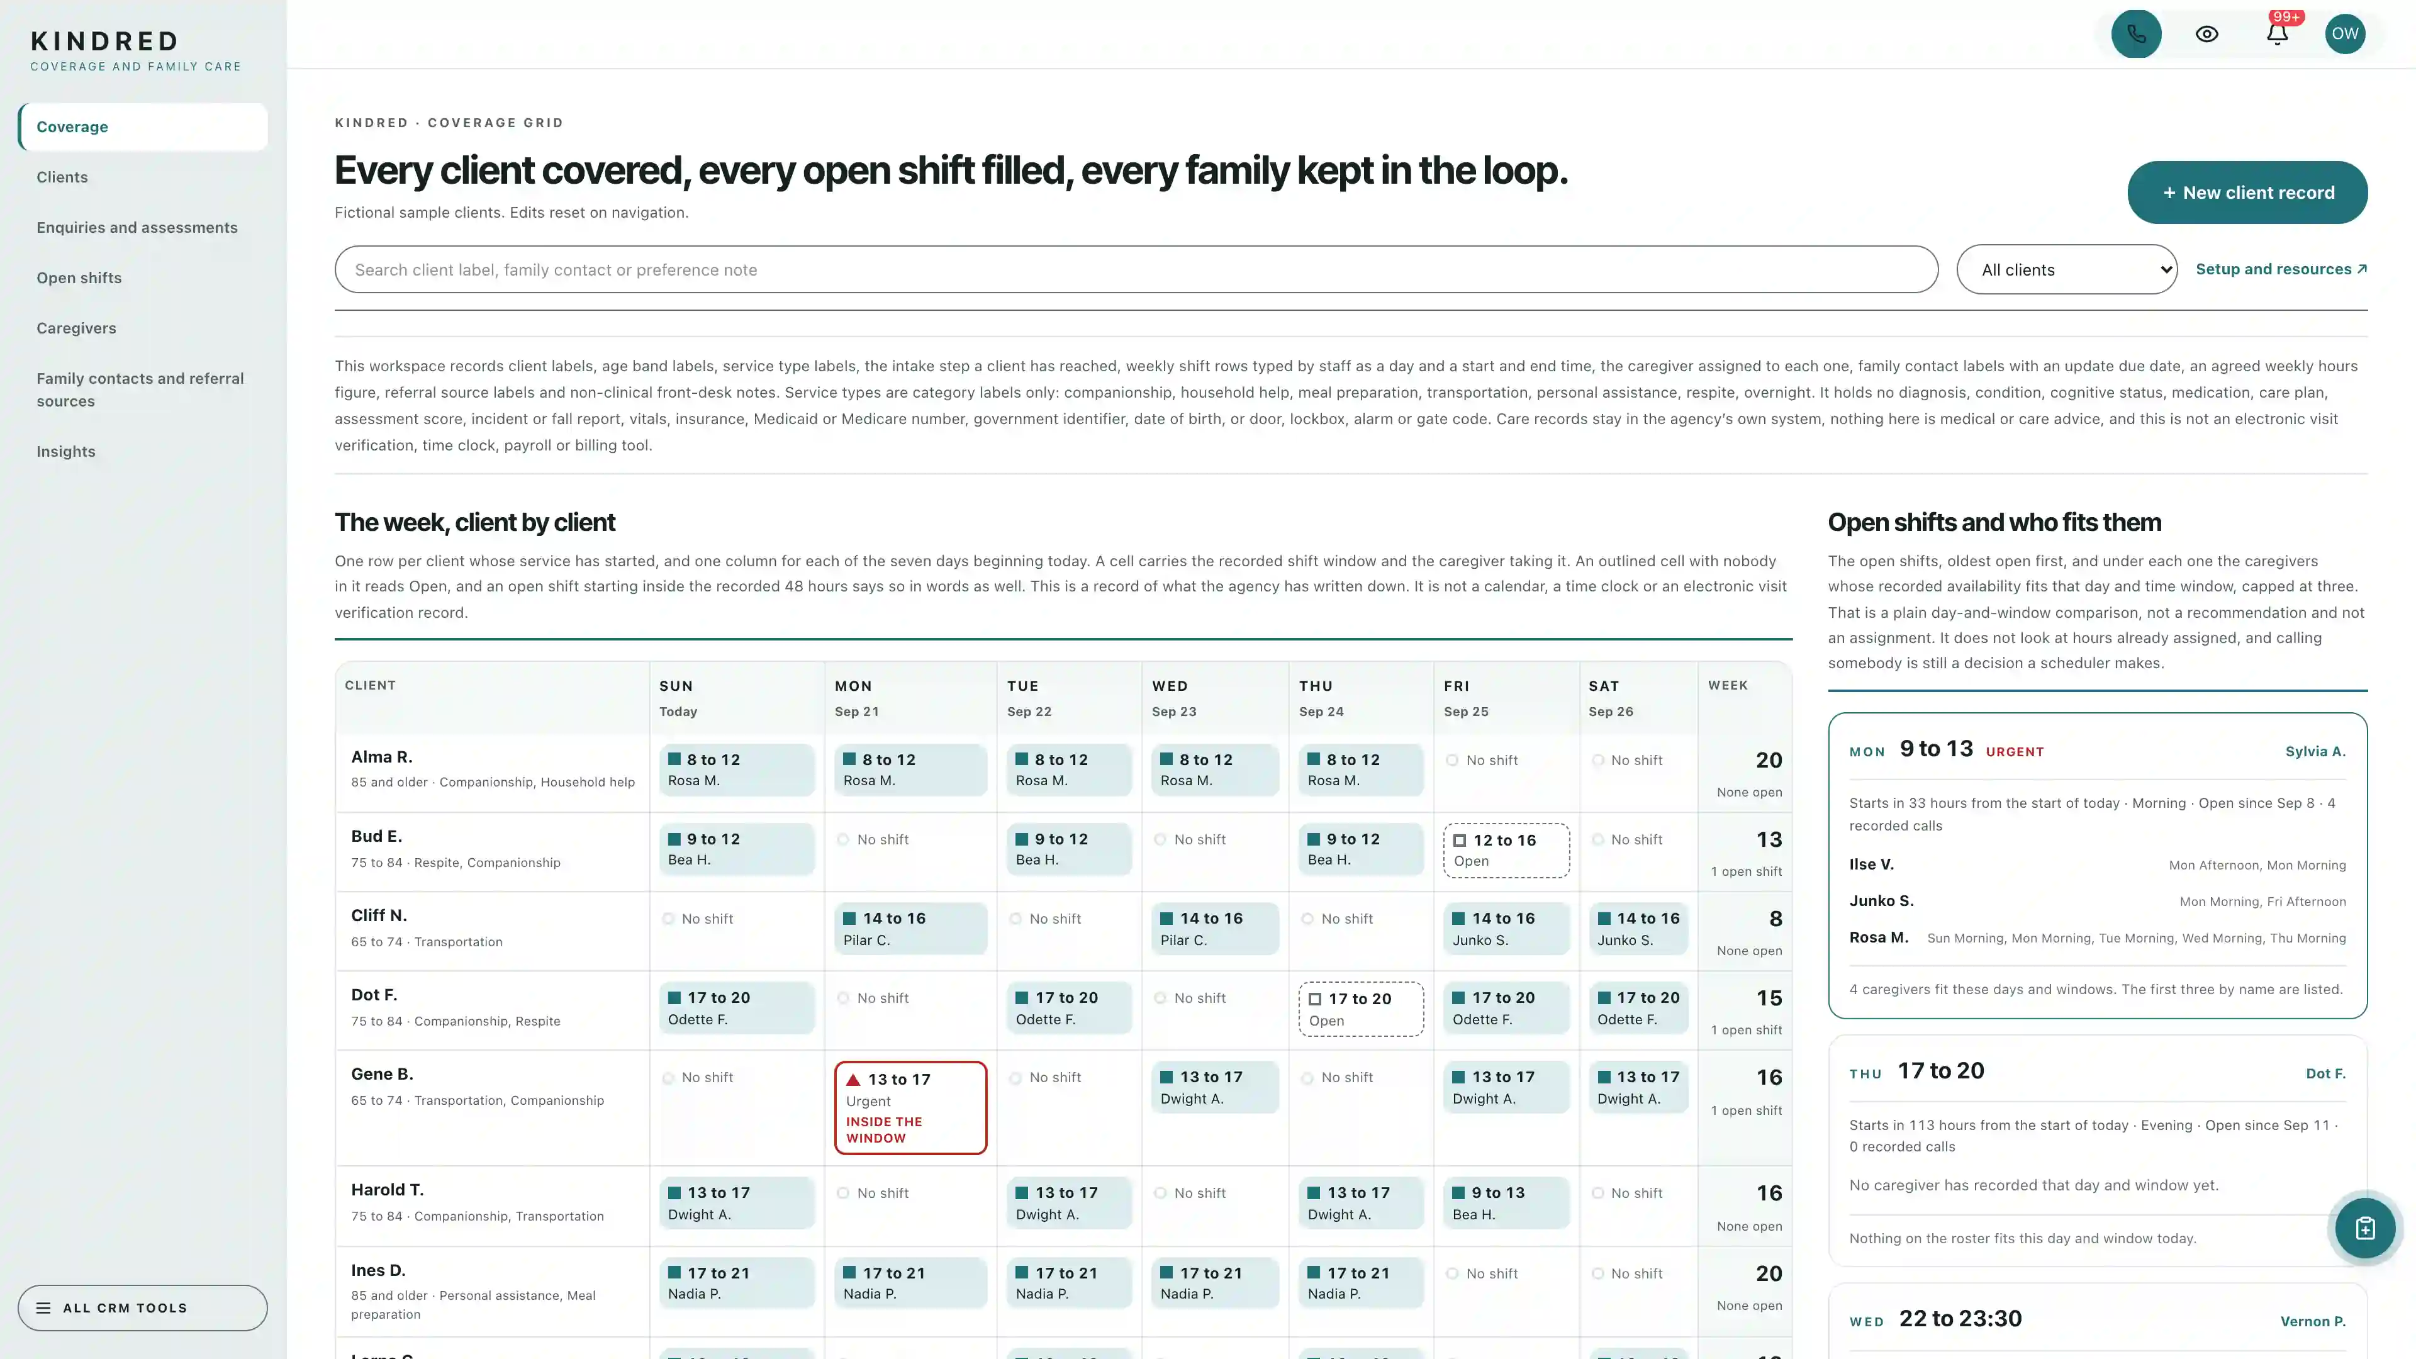This screenshot has height=1359, width=2416.
Task: Open the Setup and resources link
Action: [x=2281, y=269]
